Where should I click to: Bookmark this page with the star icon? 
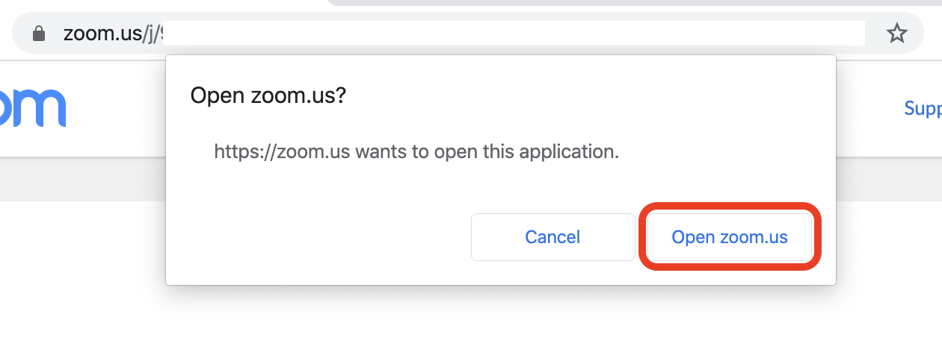896,34
